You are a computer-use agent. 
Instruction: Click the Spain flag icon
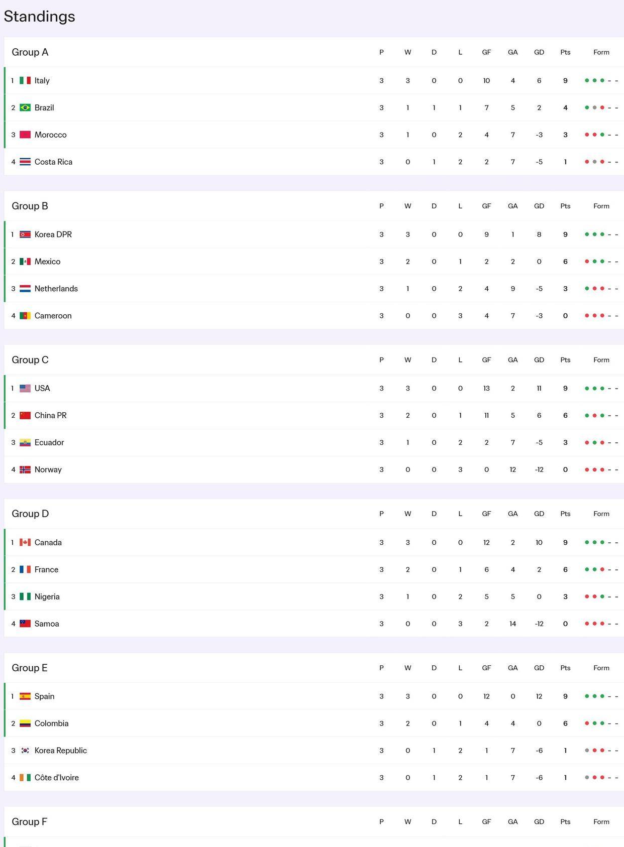pos(25,696)
